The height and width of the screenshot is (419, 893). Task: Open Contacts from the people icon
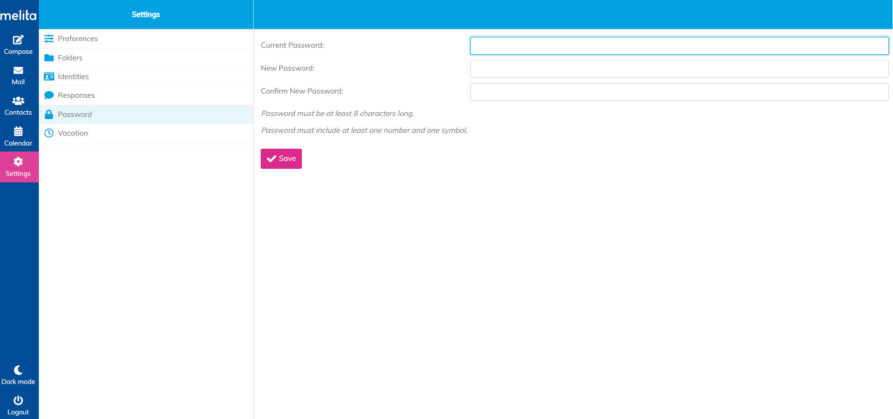(18, 101)
